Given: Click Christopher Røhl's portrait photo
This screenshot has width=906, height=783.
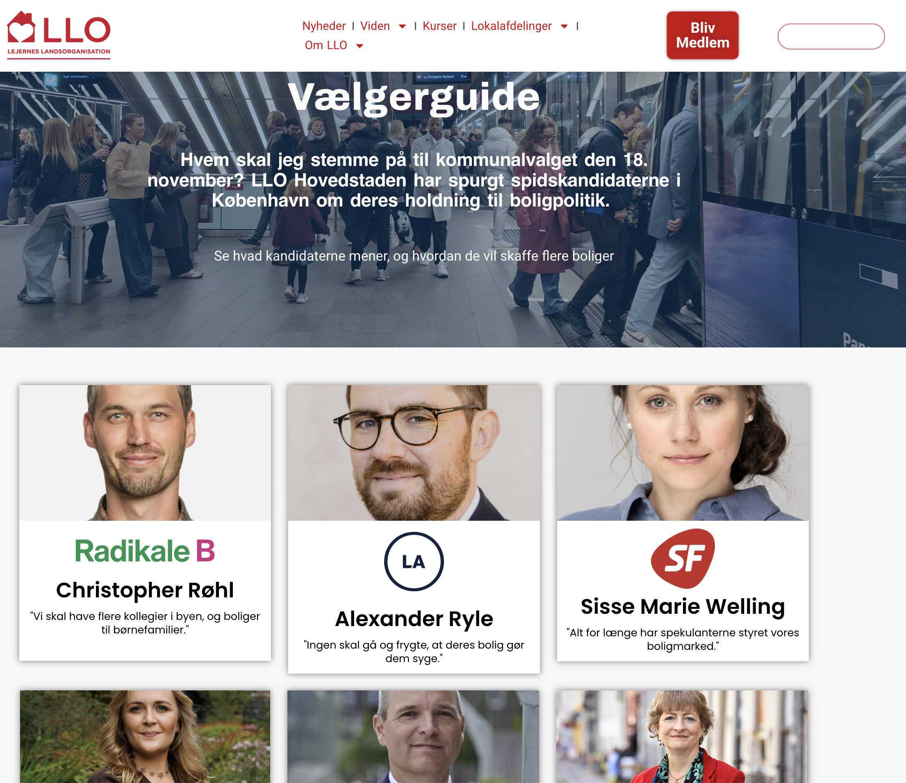Looking at the screenshot, I should [x=145, y=453].
